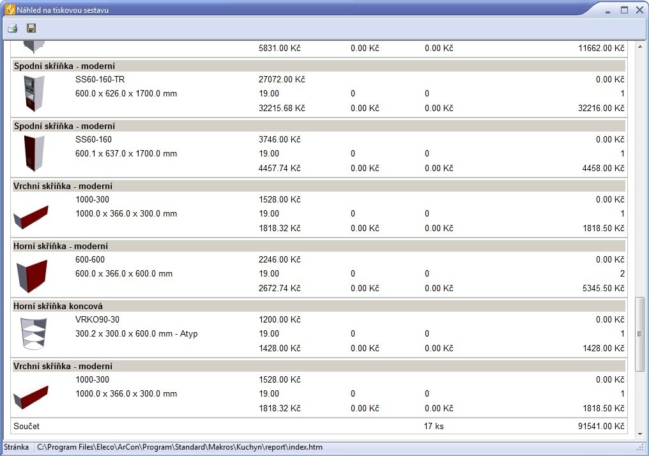Click the printer icon in the toolbar
The height and width of the screenshot is (456, 649).
[12, 28]
